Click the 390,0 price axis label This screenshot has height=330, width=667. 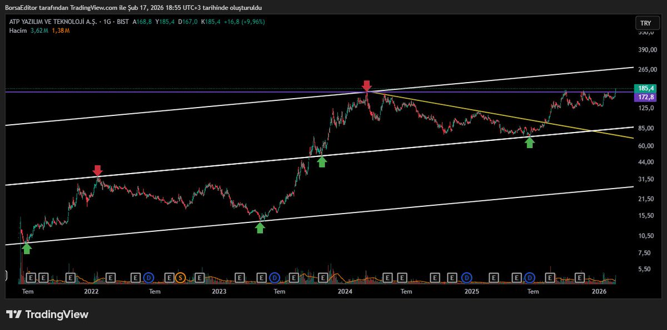click(x=646, y=50)
